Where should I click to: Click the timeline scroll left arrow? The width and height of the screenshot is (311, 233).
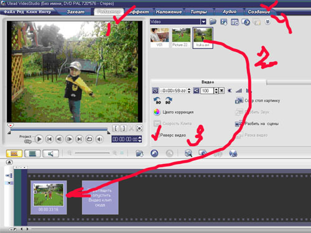point(22,229)
